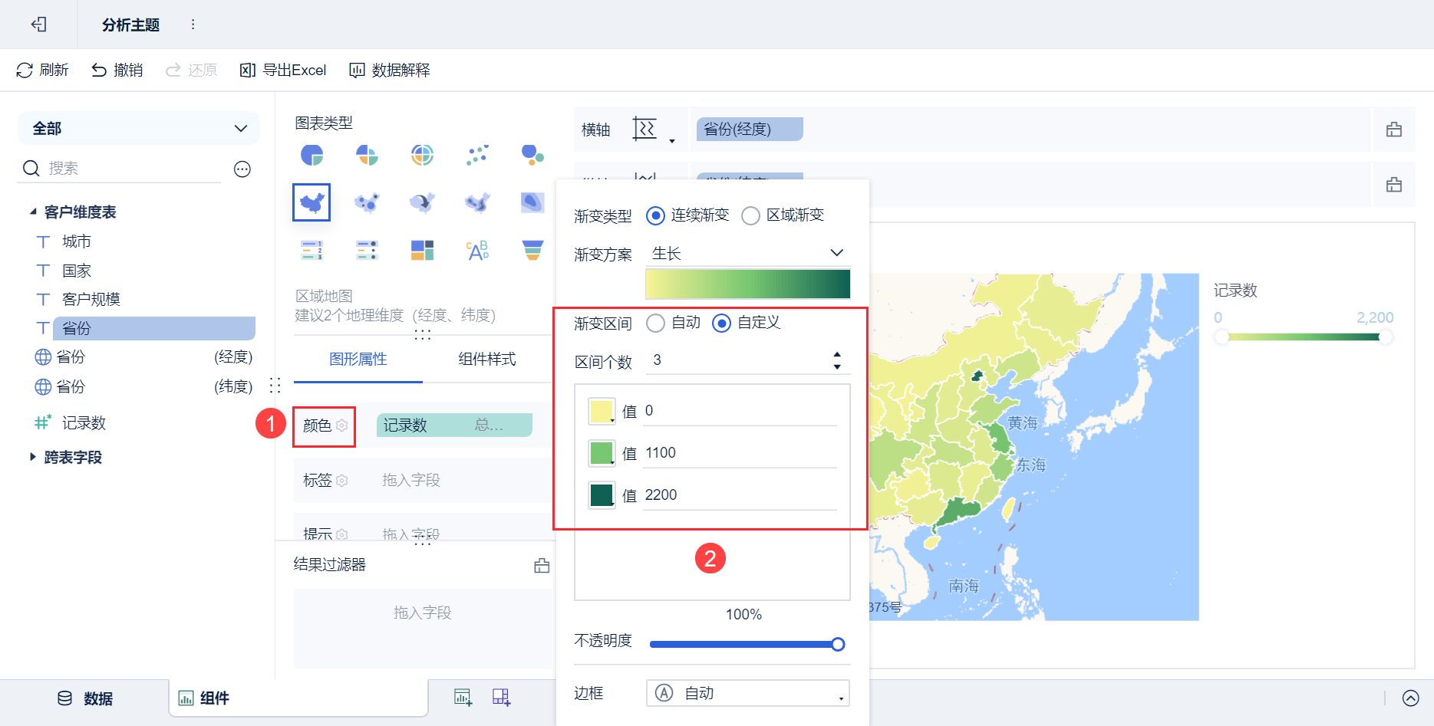The width and height of the screenshot is (1434, 726).
Task: Click the value 1100 input field
Action: point(738,453)
